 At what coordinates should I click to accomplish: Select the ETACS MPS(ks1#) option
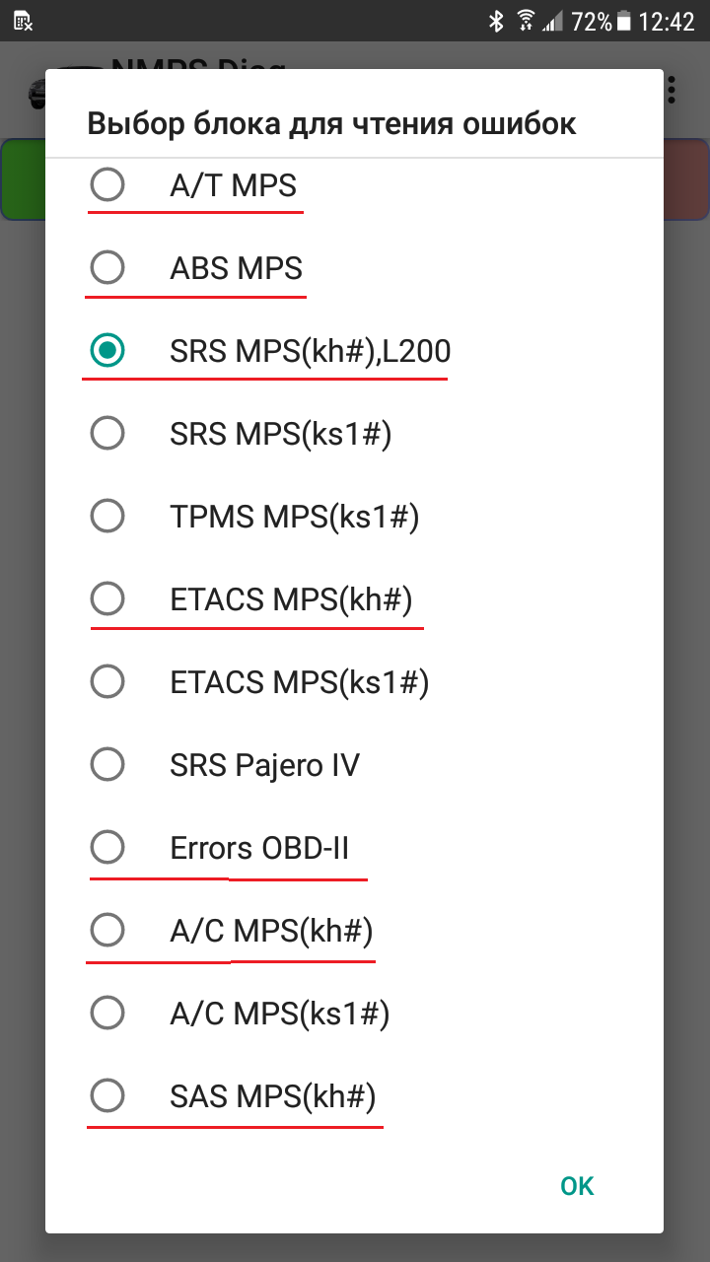tap(107, 681)
